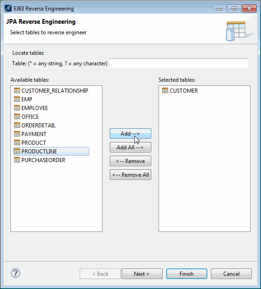The height and width of the screenshot is (289, 261).
Task: Click the CUSTOMER_RELATIONSHIP table icon
Action: click(x=17, y=90)
